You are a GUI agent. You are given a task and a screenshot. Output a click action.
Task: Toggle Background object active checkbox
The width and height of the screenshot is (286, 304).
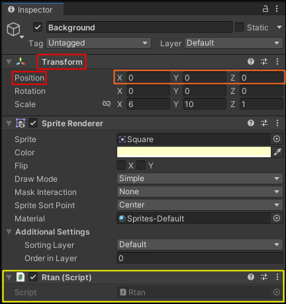[38, 27]
